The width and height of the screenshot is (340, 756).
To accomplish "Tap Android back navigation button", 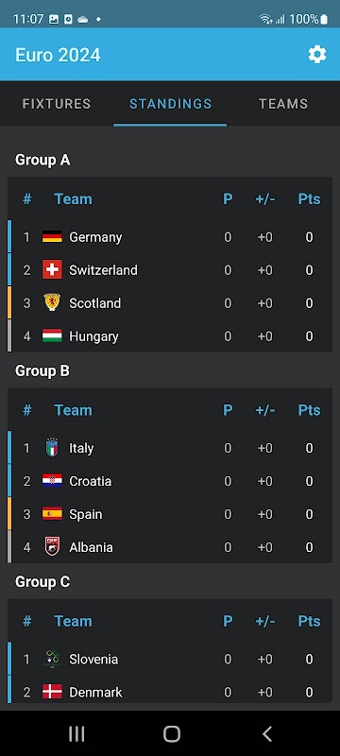I will pyautogui.click(x=267, y=734).
